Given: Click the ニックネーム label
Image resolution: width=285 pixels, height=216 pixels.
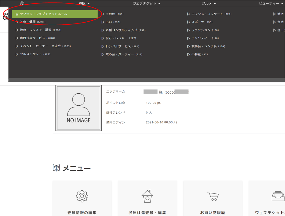Looking at the screenshot, I should [116, 91].
